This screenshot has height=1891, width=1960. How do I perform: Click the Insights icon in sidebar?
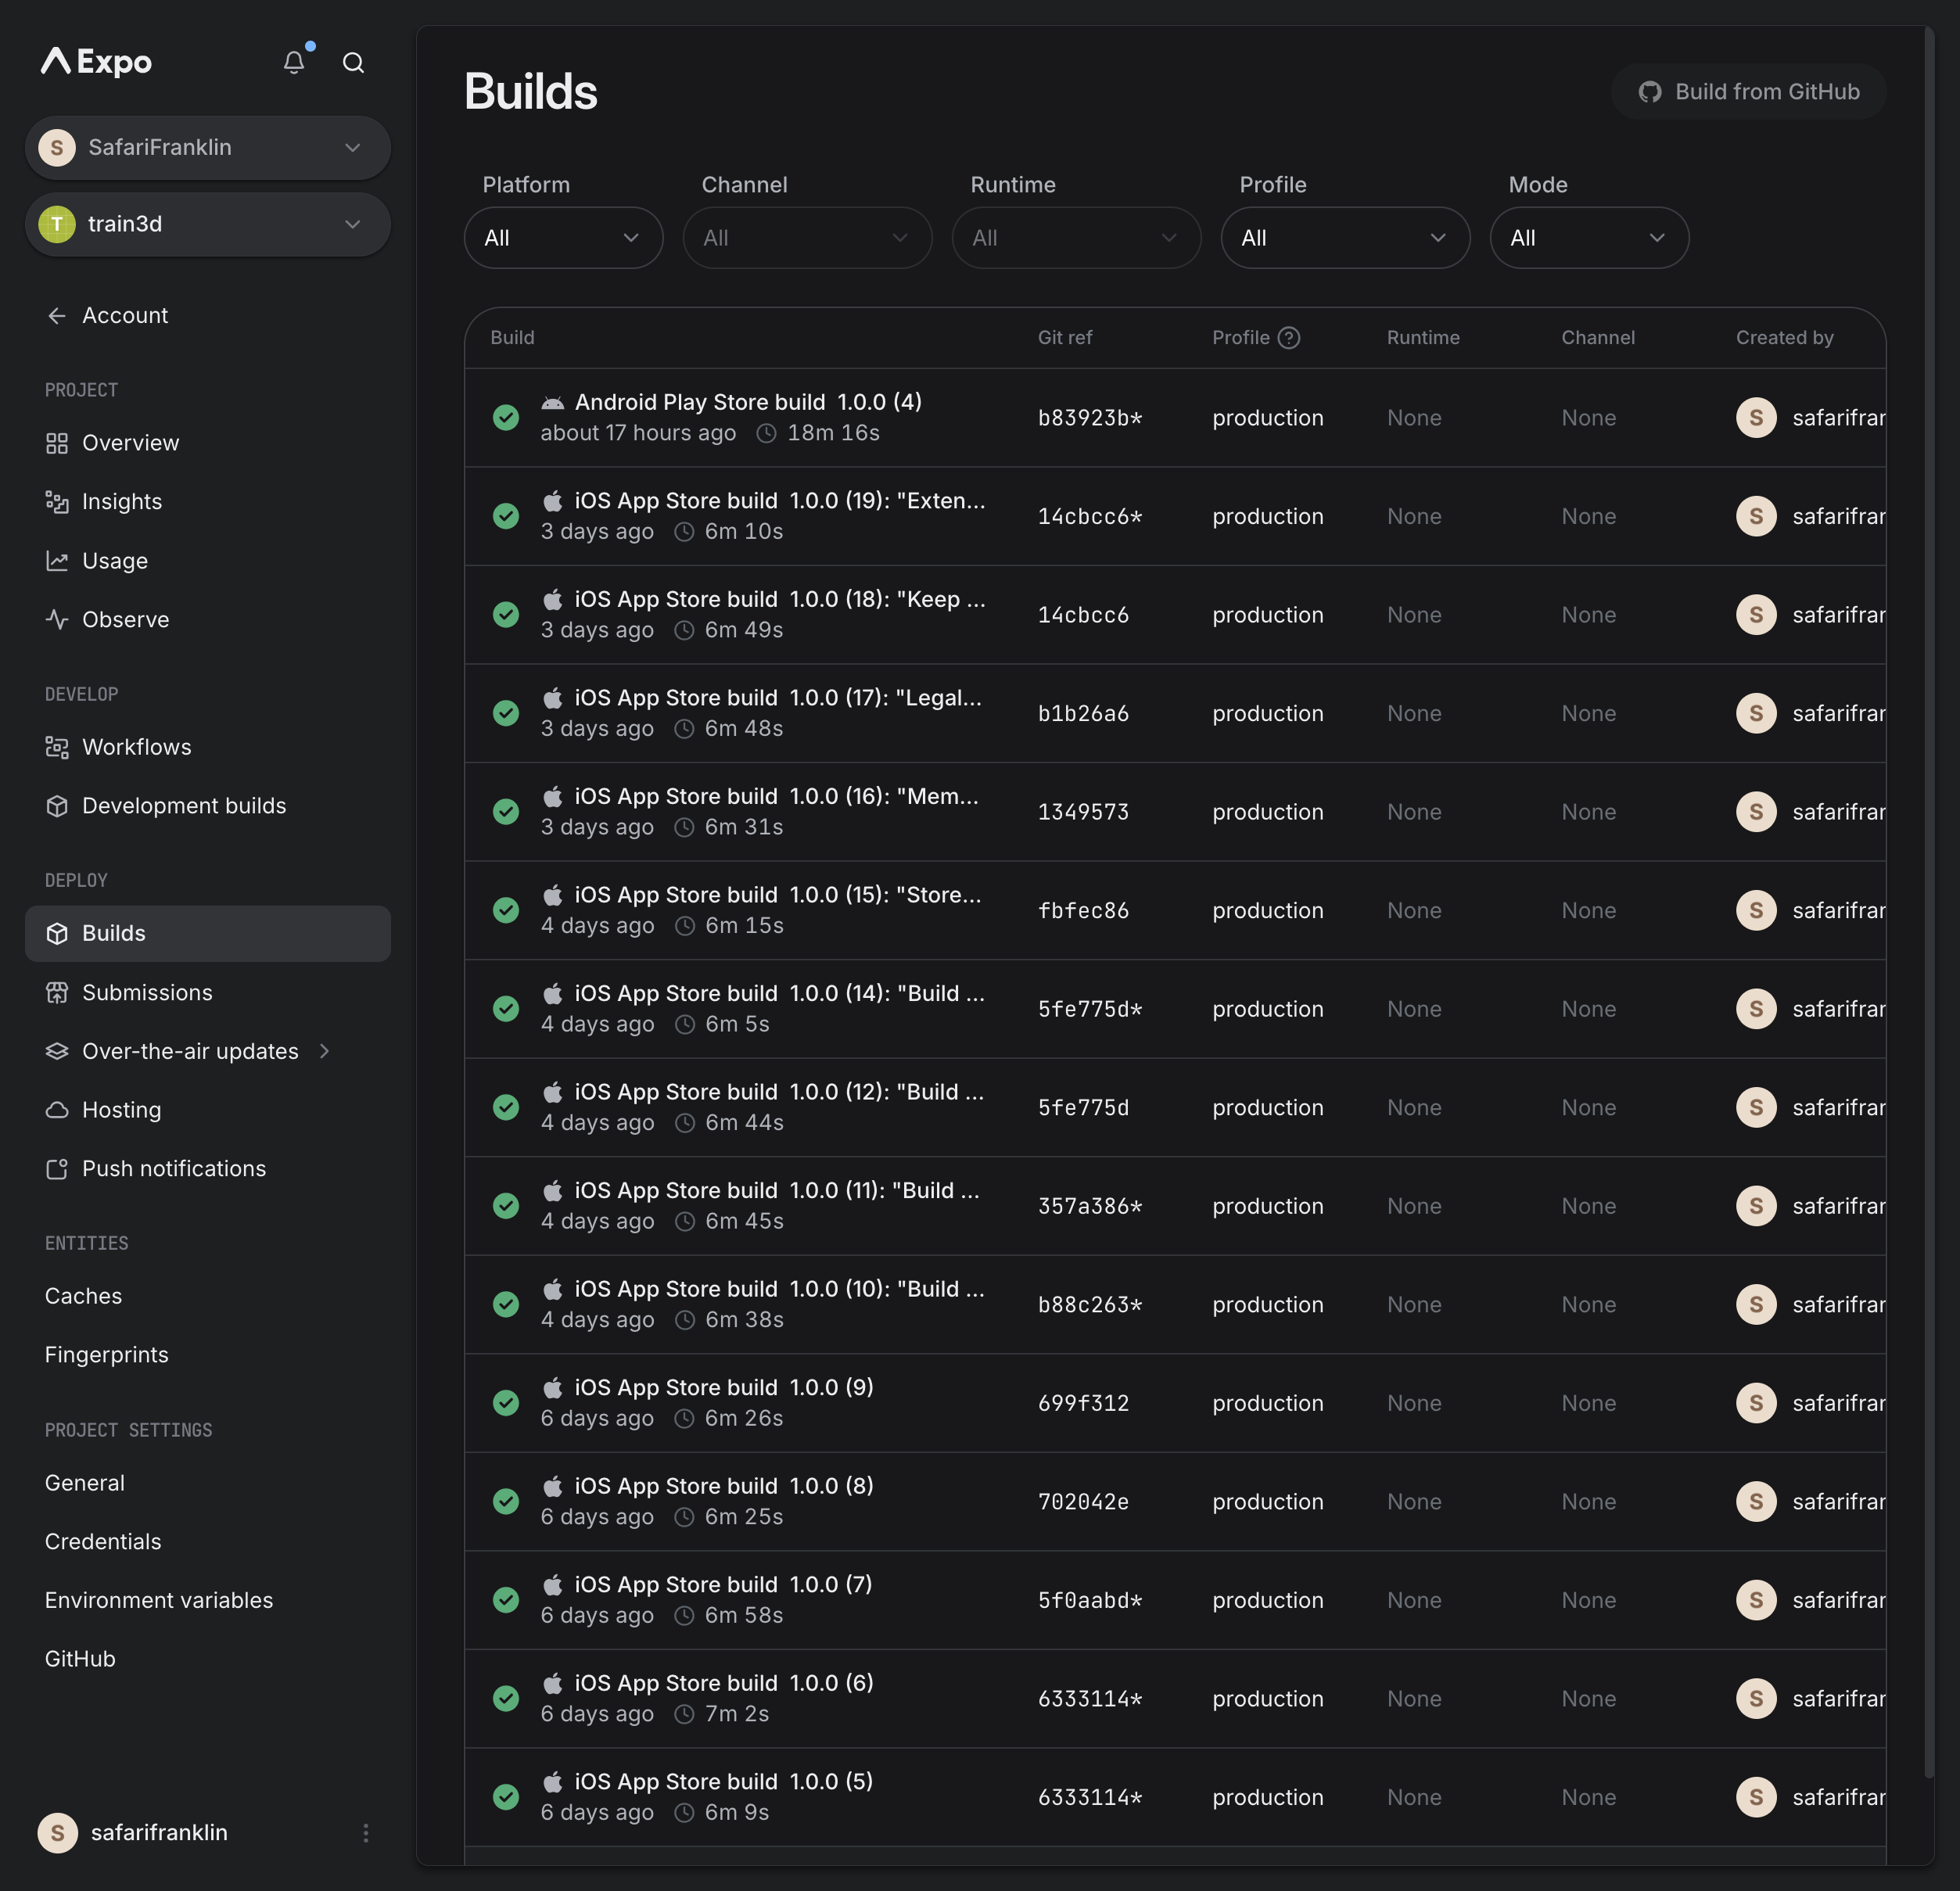(57, 502)
